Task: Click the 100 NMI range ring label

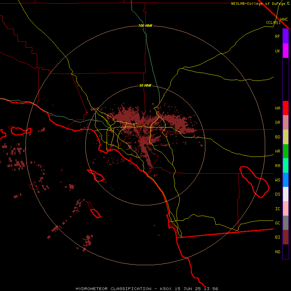Action: [145, 26]
